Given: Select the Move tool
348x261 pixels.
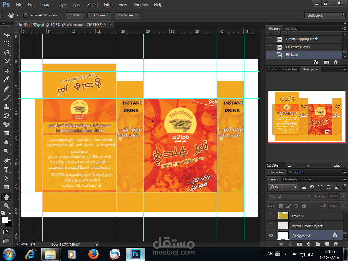Looking at the screenshot, I should [6, 35].
